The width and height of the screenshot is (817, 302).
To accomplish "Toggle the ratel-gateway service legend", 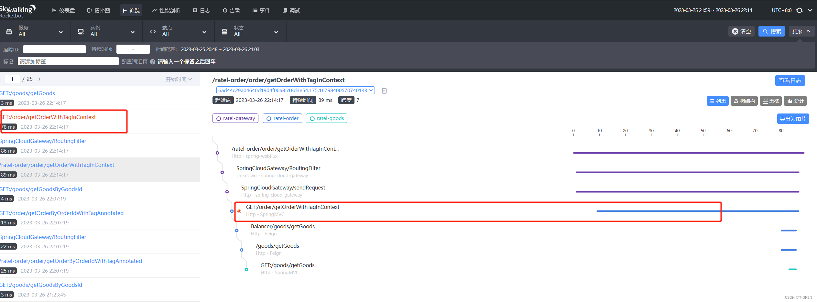I will point(235,118).
